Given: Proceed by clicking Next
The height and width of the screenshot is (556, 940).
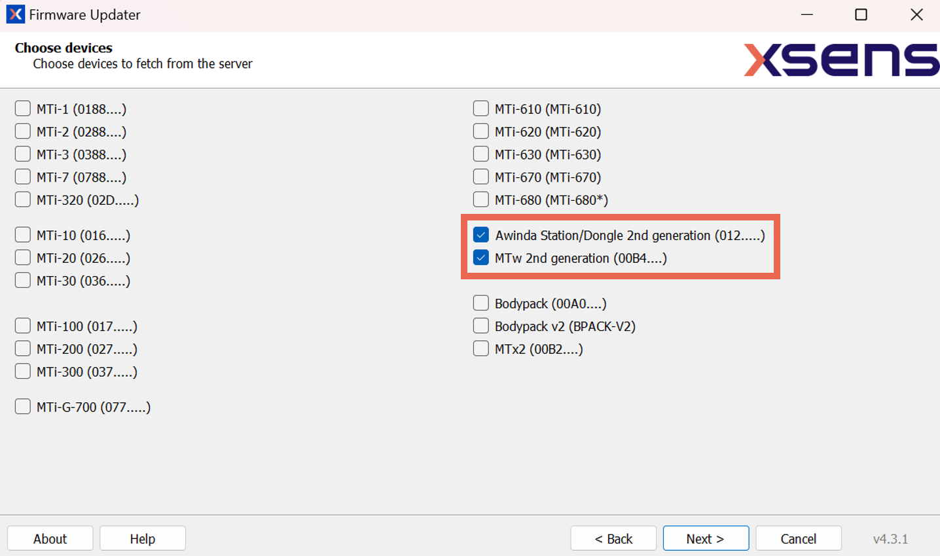Looking at the screenshot, I should pyautogui.click(x=706, y=538).
